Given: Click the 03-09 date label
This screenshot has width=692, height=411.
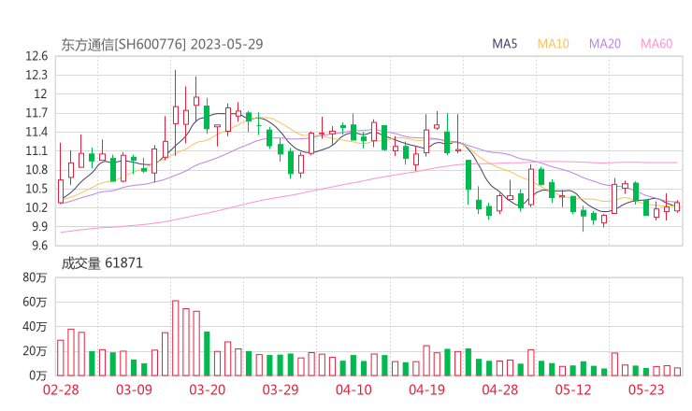Looking at the screenshot, I should pyautogui.click(x=134, y=390).
